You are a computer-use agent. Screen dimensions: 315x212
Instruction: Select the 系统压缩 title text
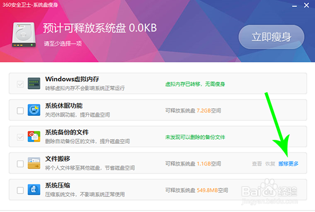tap(58, 185)
